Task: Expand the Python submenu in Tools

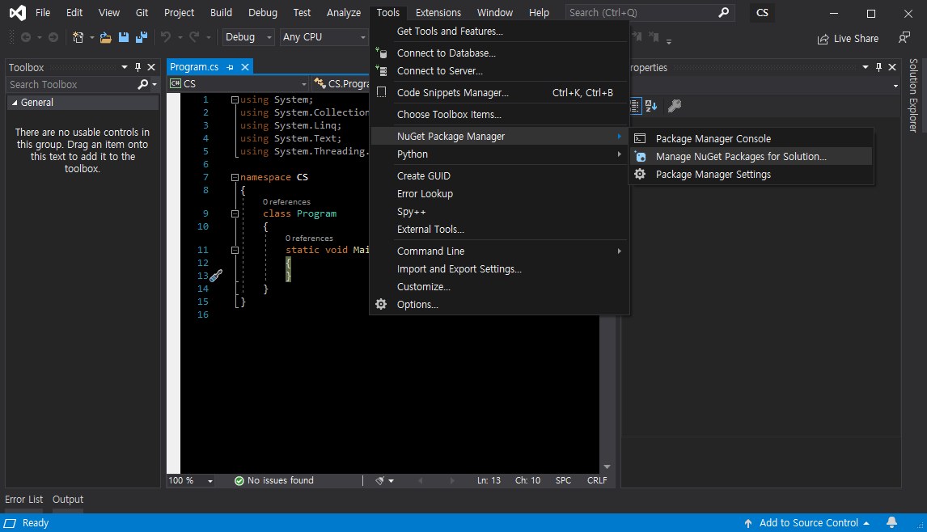Action: (500, 154)
